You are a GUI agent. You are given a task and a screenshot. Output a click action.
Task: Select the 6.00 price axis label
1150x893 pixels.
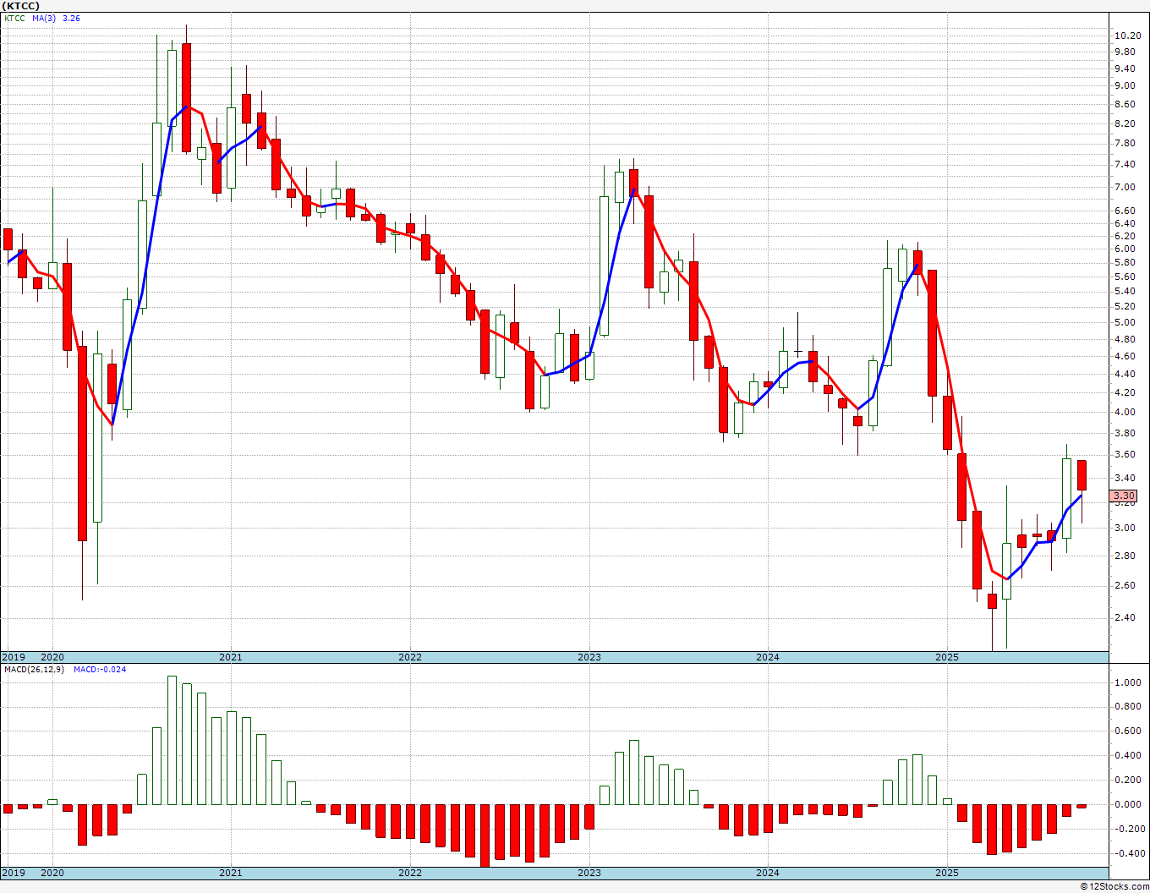1125,249
